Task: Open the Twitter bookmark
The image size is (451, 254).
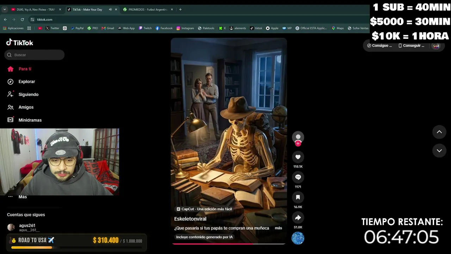Action: pyautogui.click(x=52, y=28)
